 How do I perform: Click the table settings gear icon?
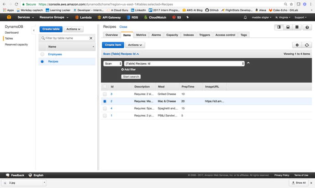[297, 45]
